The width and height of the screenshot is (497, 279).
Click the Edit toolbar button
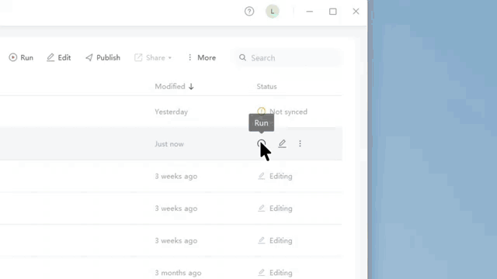(x=59, y=57)
